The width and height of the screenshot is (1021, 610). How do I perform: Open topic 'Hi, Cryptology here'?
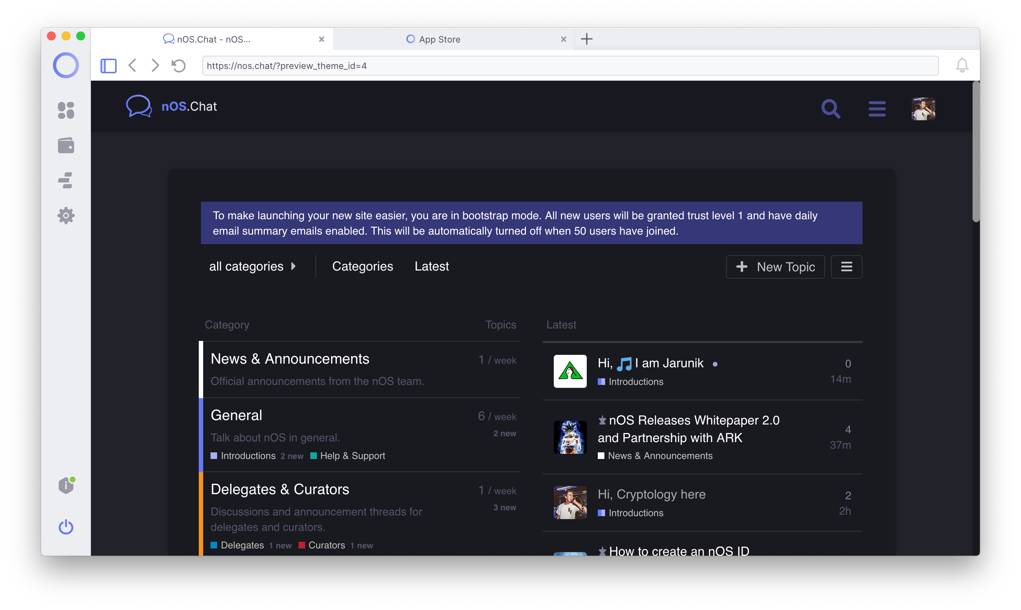(651, 494)
